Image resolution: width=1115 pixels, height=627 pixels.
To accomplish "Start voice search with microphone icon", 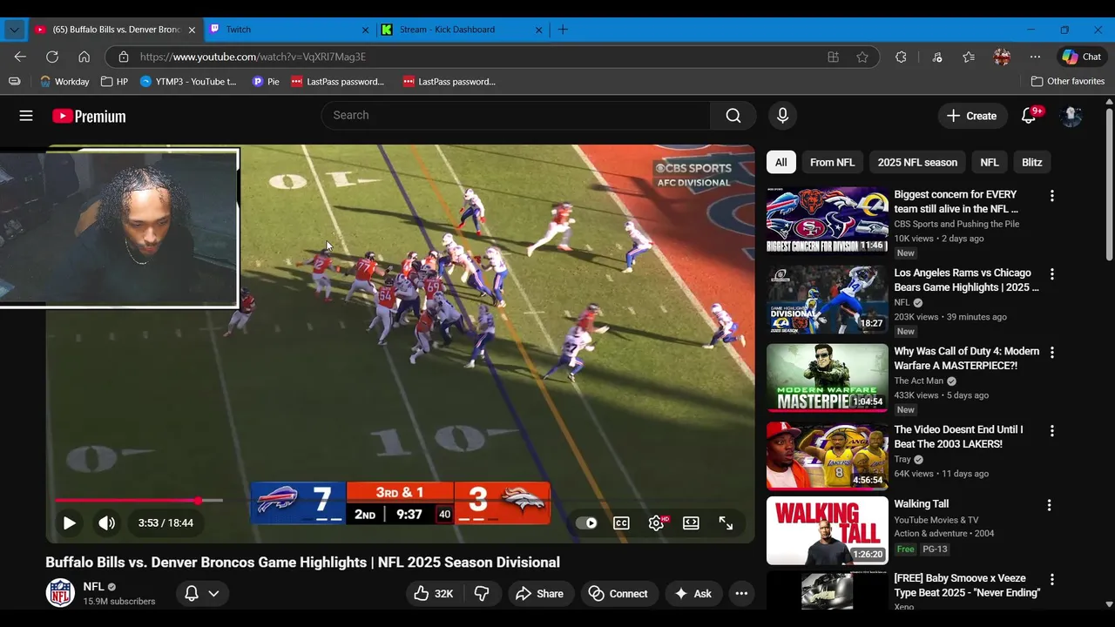I will point(782,116).
